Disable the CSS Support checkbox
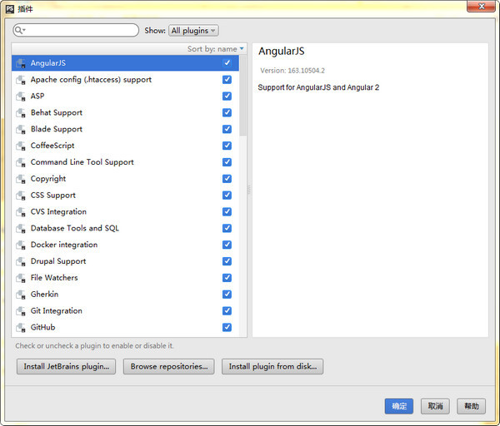Image resolution: width=500 pixels, height=426 pixels. (227, 196)
